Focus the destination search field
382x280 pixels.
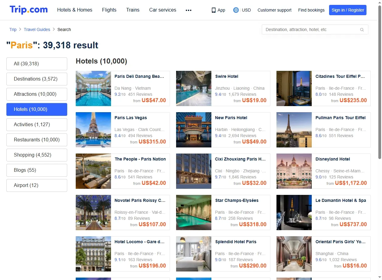315,29
